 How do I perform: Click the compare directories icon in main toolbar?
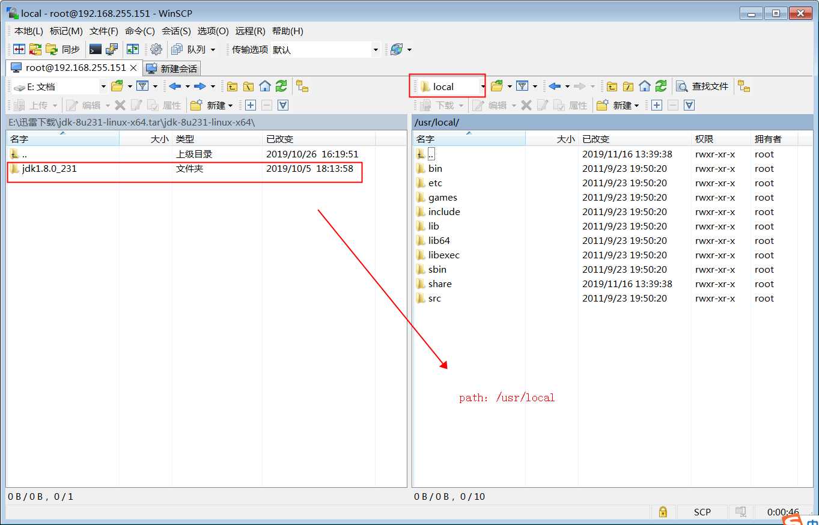tap(19, 49)
